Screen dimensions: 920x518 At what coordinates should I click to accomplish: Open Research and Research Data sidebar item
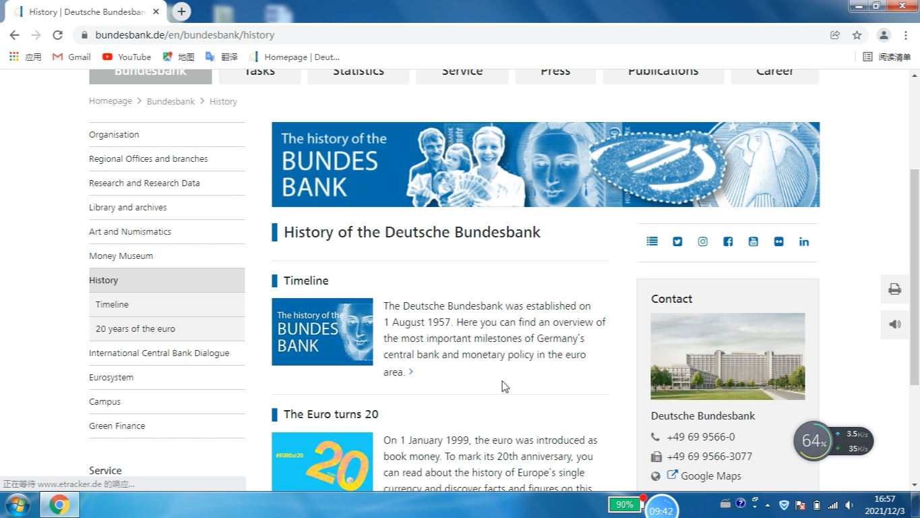point(166,183)
